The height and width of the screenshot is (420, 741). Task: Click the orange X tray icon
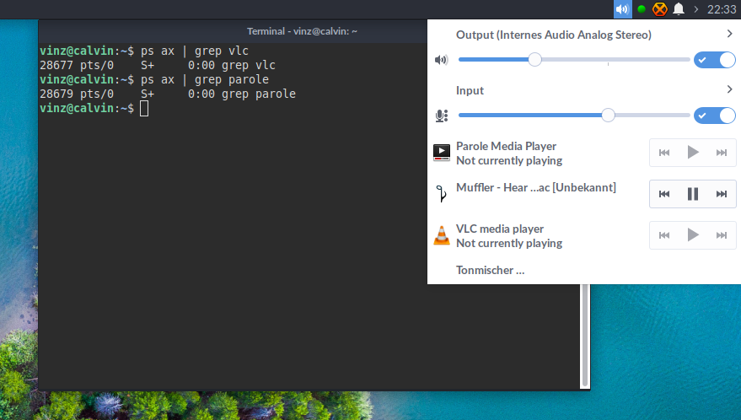tap(660, 9)
